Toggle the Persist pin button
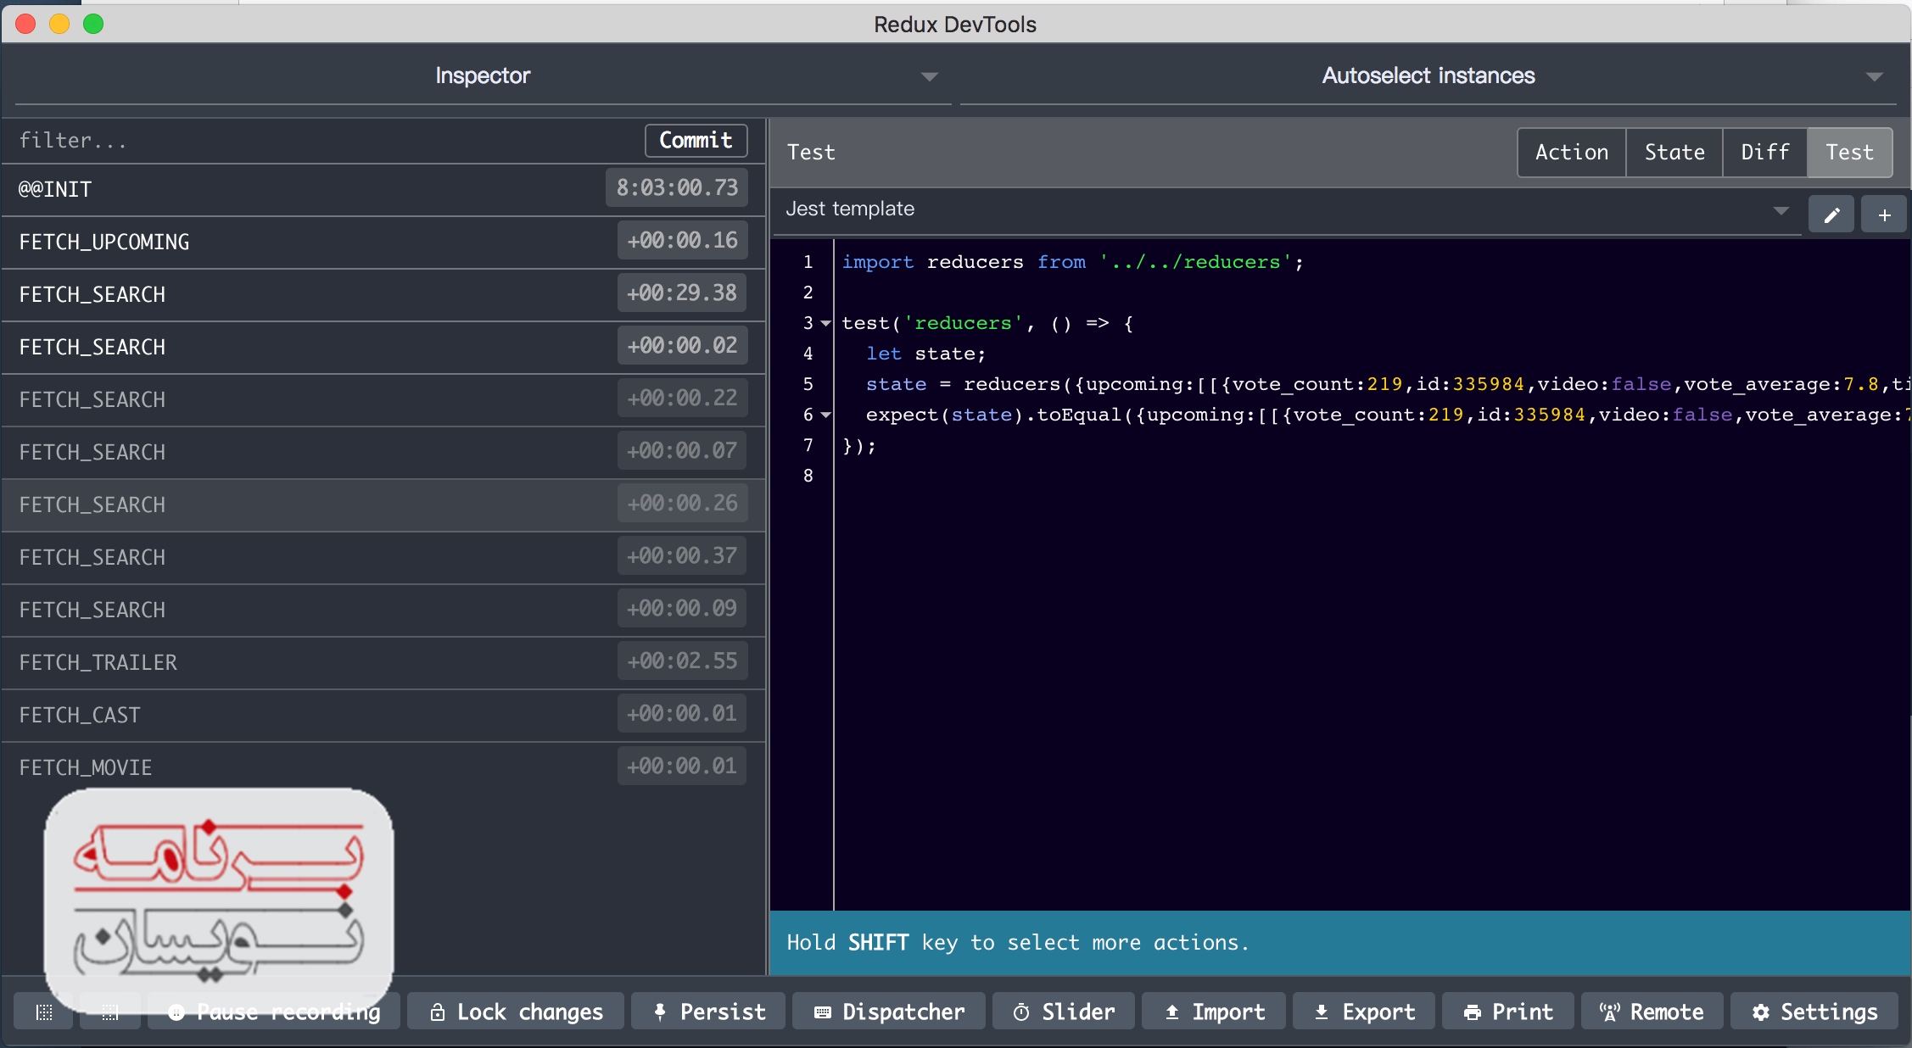This screenshot has height=1048, width=1912. click(708, 1012)
